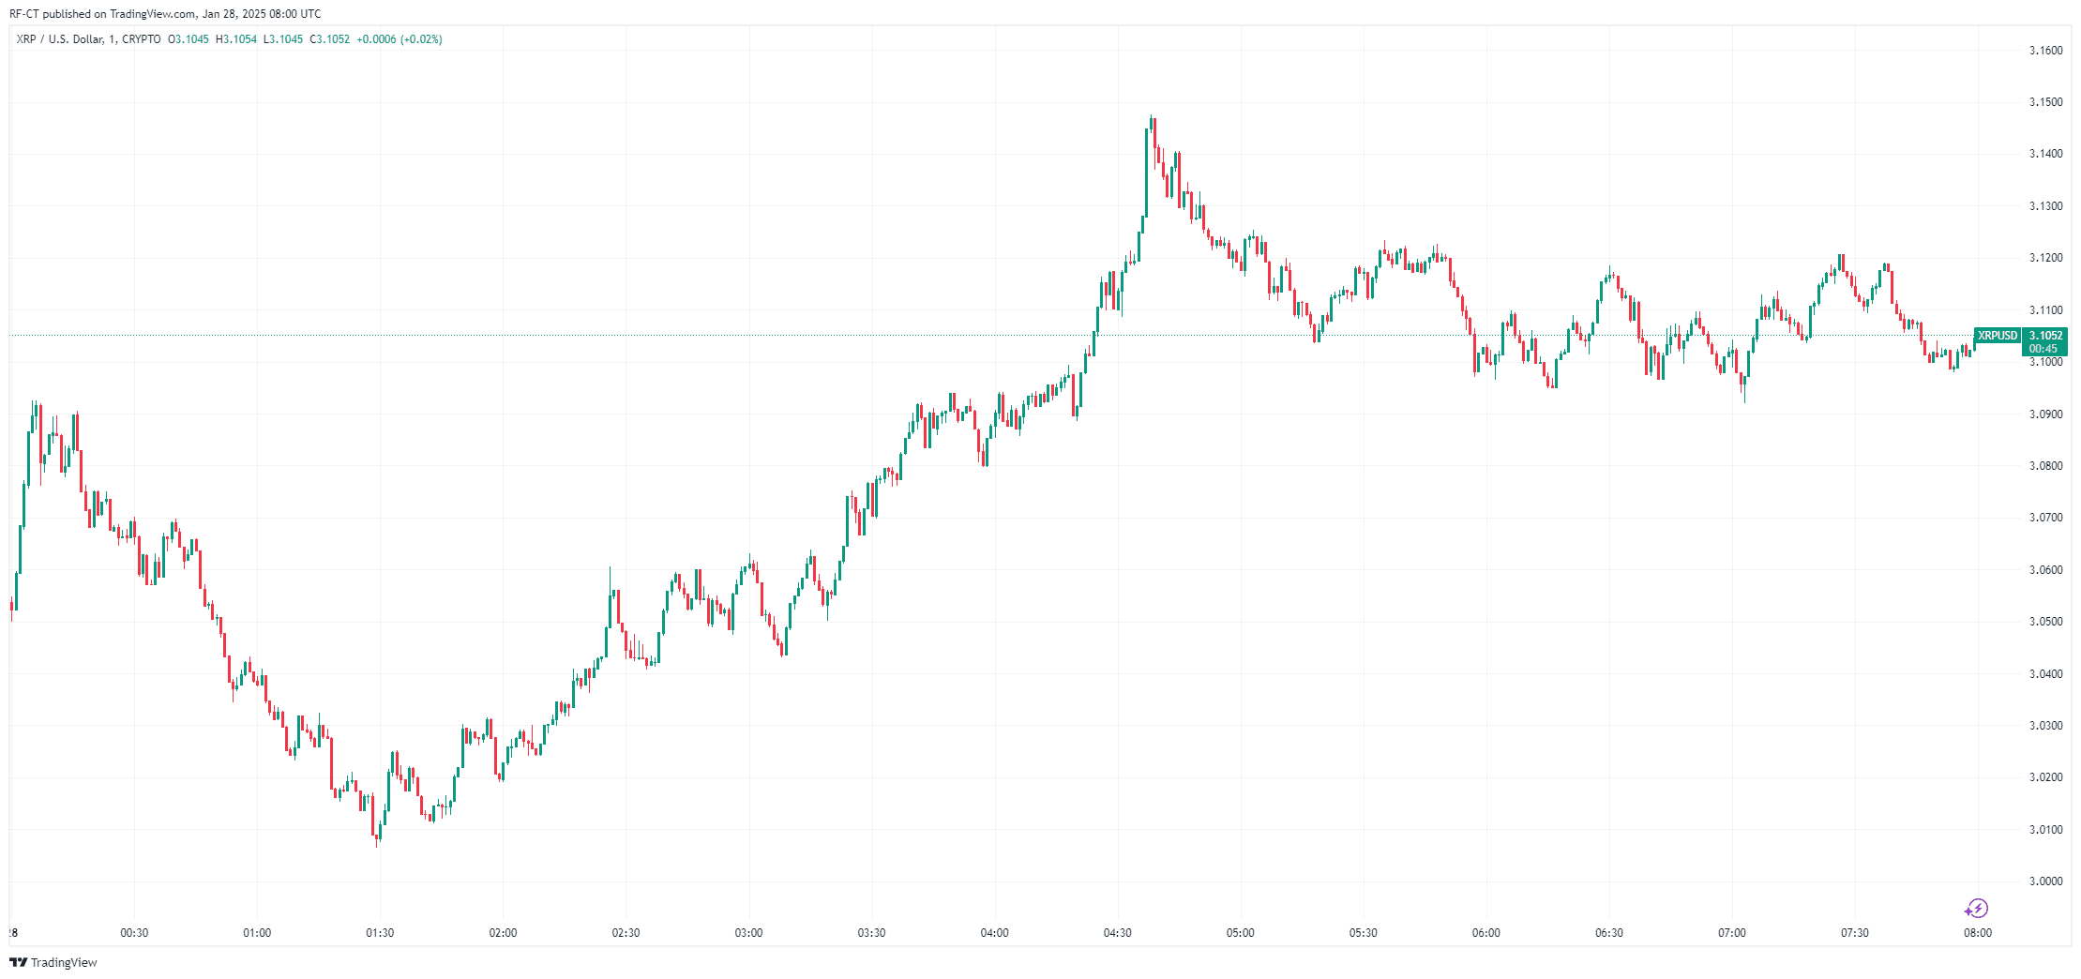Click the 06:30 time axis label
This screenshot has width=2081, height=979.
point(1609,933)
